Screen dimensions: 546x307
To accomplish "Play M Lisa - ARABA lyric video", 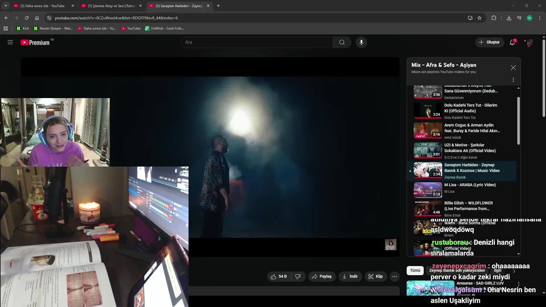I will 463,191.
